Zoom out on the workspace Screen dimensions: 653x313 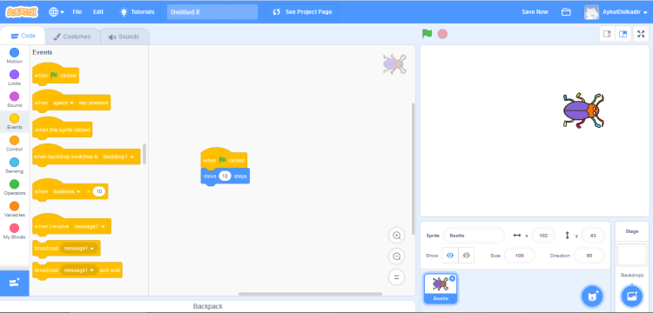coord(396,256)
